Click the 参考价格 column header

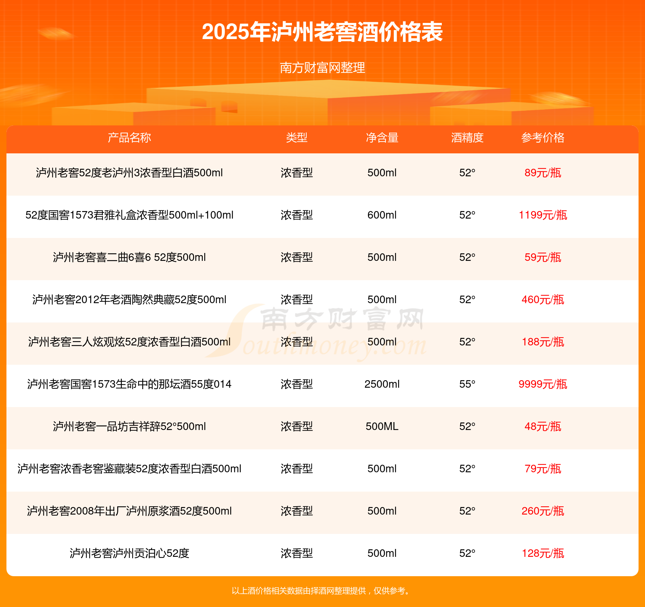coord(543,138)
